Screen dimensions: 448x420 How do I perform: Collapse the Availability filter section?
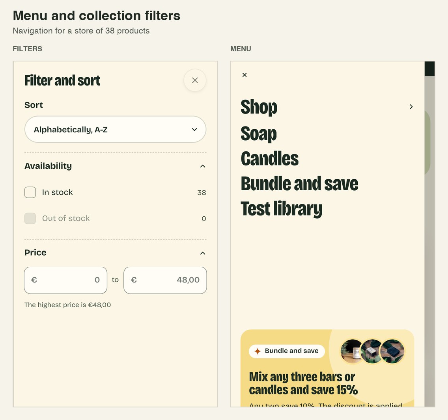coord(203,166)
